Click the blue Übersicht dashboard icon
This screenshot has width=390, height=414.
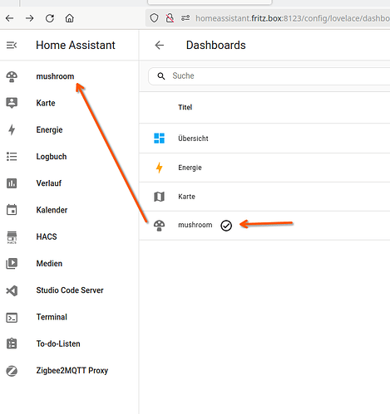click(160, 139)
